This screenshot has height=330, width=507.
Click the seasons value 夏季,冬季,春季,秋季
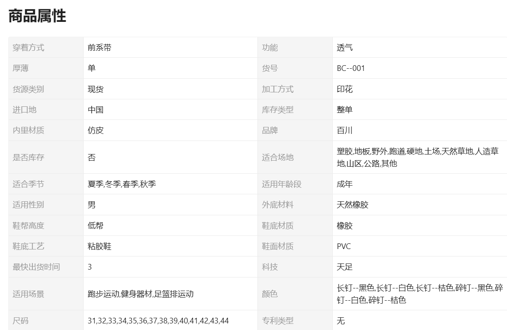tap(122, 184)
